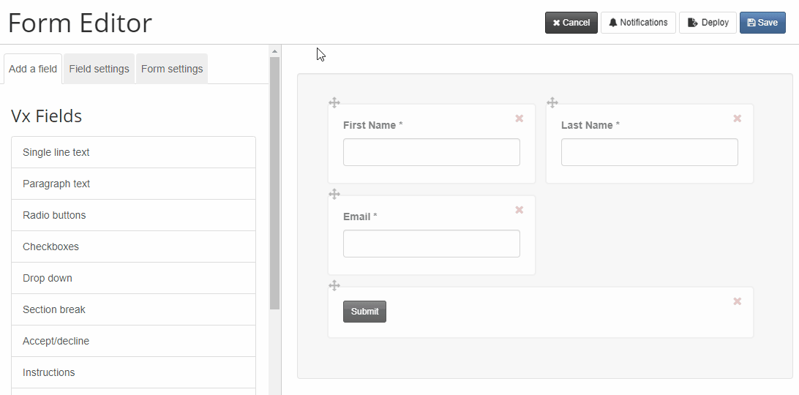This screenshot has height=395, width=799.
Task: Remove the Email field via its X icon
Action: pyautogui.click(x=519, y=209)
